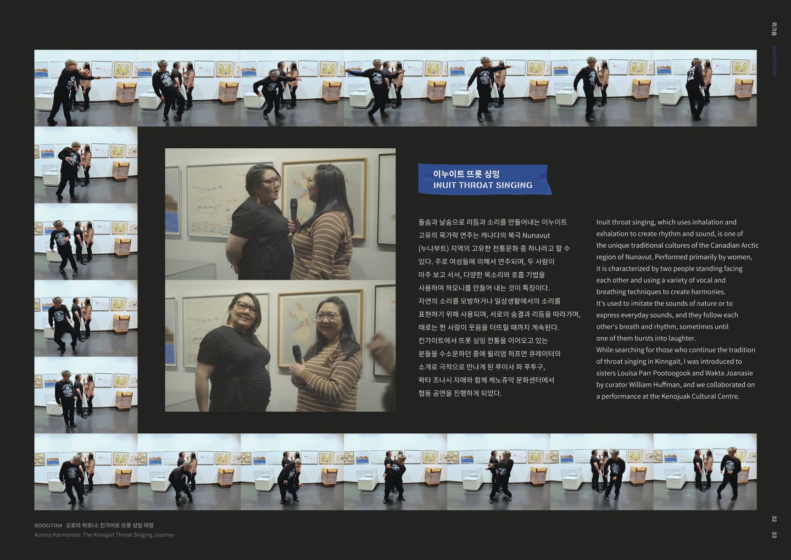Click Korean line '자연의 소리를 모방하거나 일상생활에서의 소리를'
The image size is (791, 560).
(489, 301)
